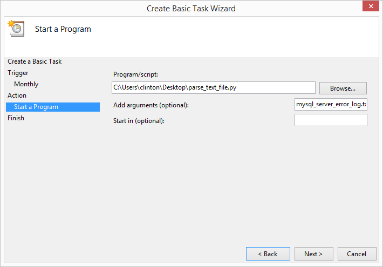This screenshot has height=267, width=383.
Task: Proceed with the Next > button
Action: (x=313, y=254)
